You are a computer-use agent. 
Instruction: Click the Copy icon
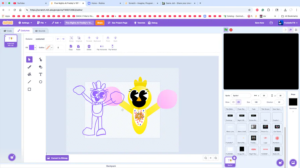tap(71, 47)
